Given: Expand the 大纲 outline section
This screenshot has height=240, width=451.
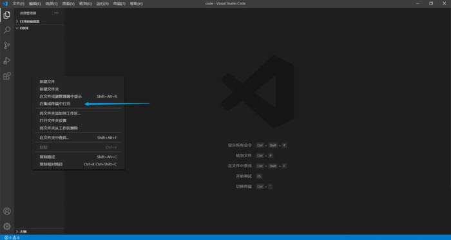Looking at the screenshot, I should coord(22,232).
